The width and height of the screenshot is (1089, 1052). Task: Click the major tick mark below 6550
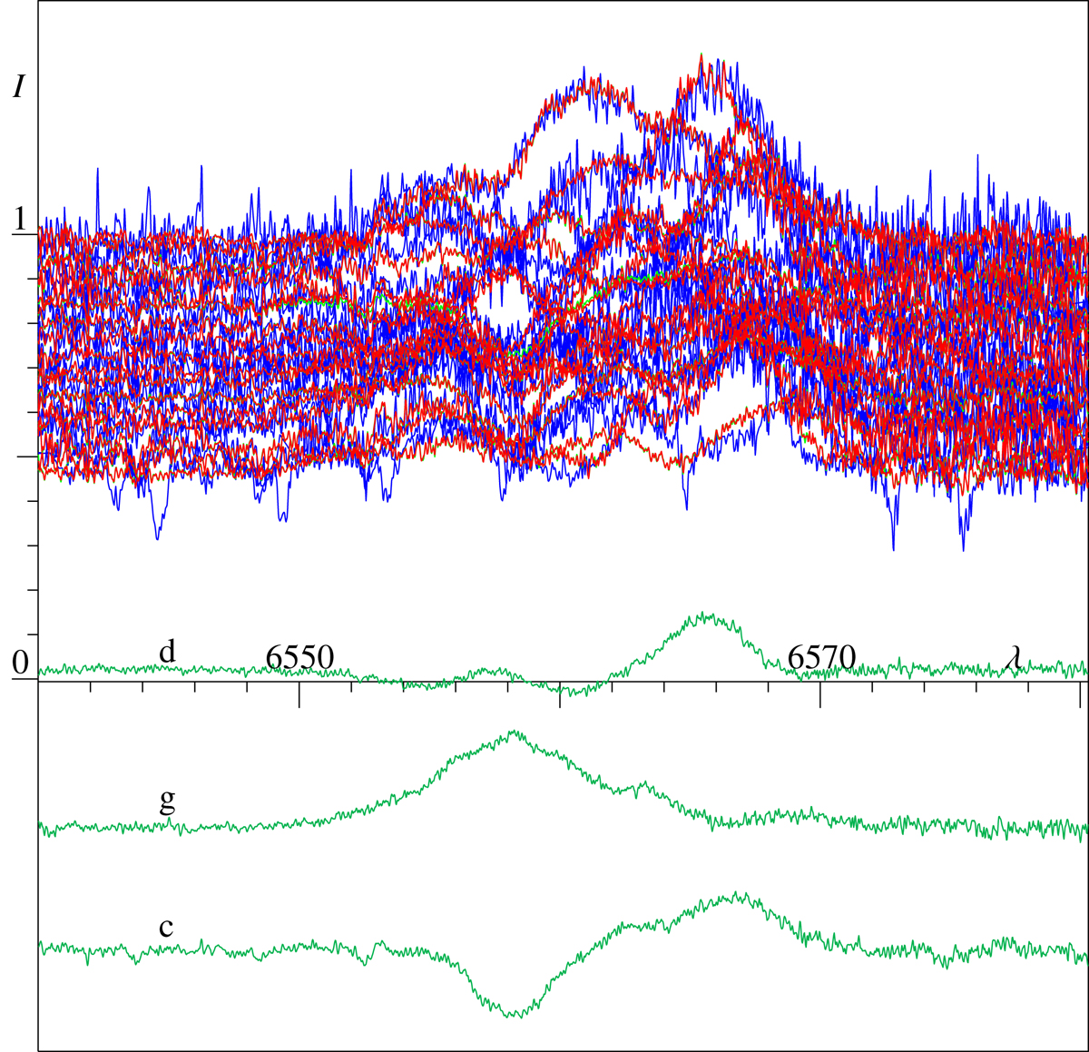pyautogui.click(x=299, y=694)
